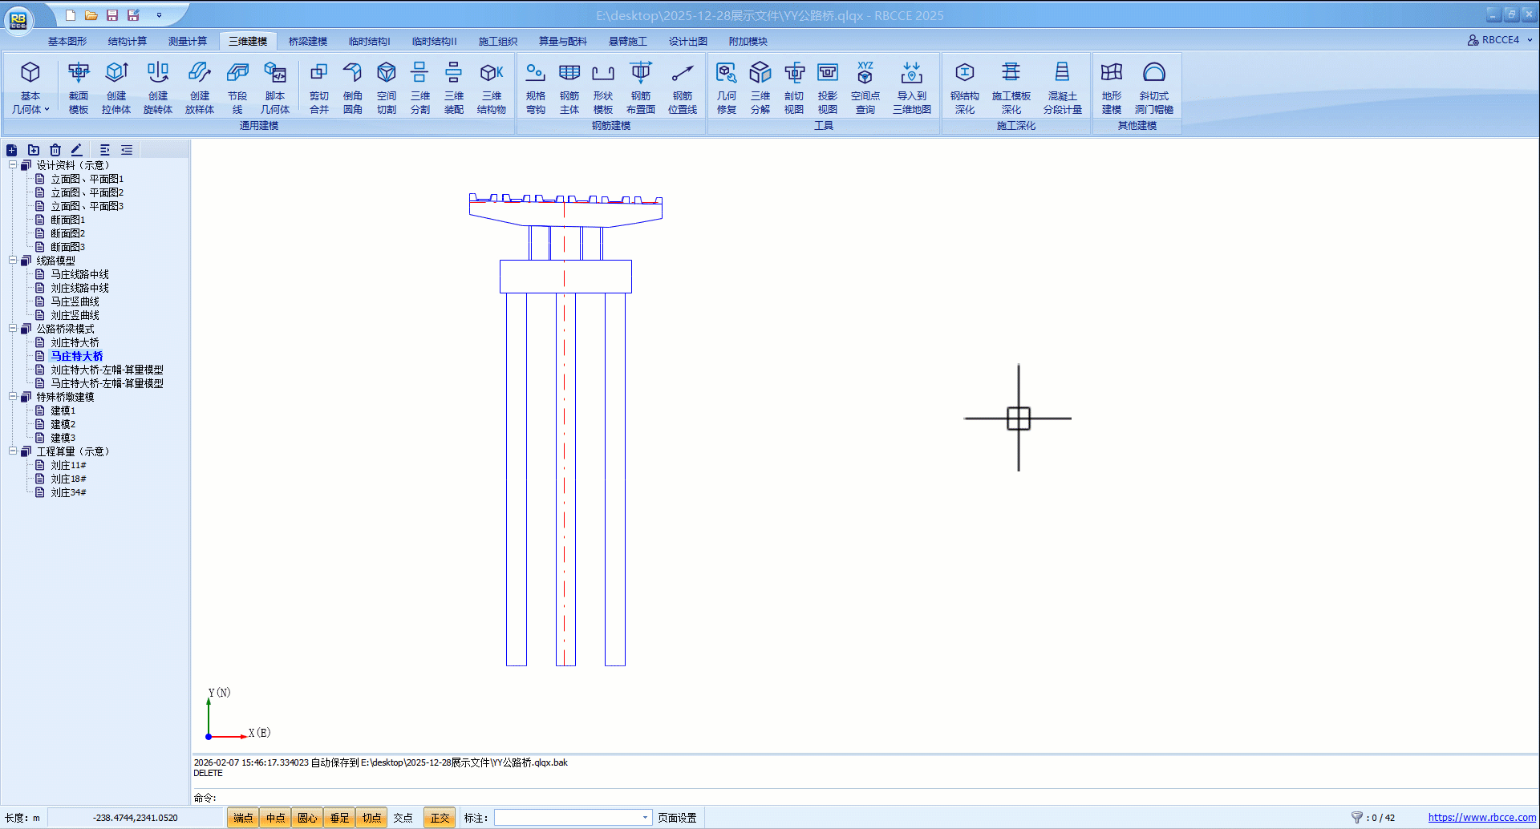Click the 创建拉伸体 extrude tool

116,87
